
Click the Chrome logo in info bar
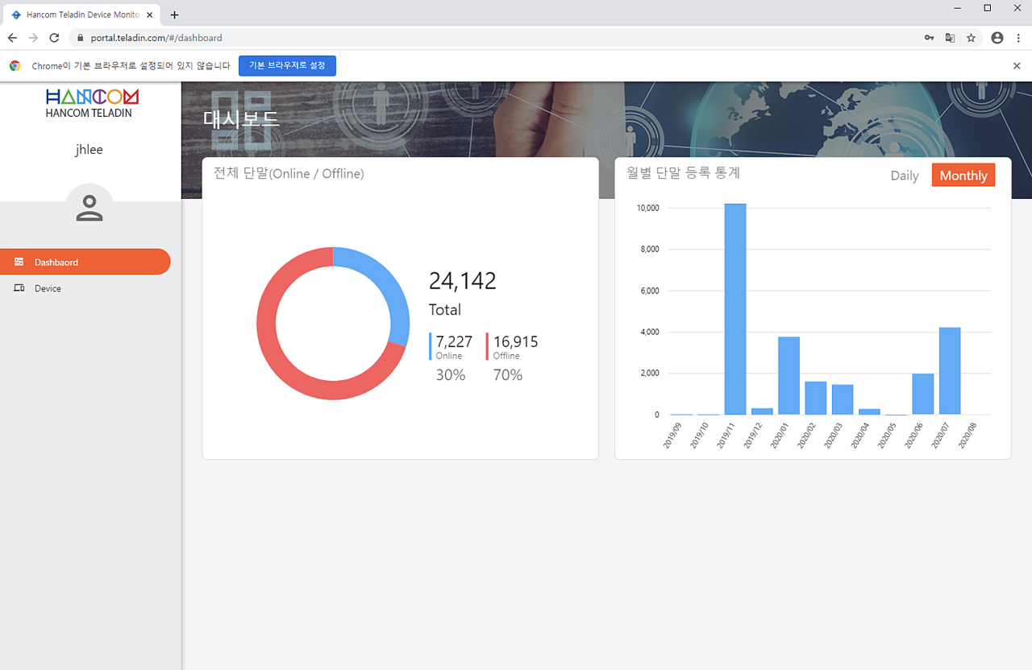pos(15,66)
